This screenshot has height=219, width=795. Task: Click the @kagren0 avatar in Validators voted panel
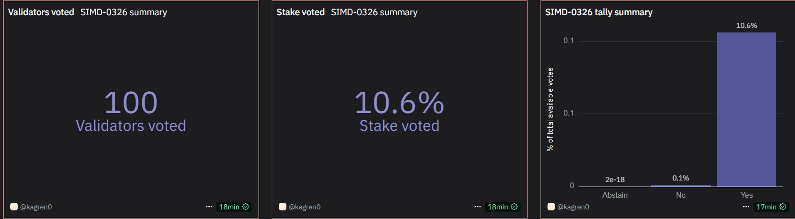(x=14, y=207)
